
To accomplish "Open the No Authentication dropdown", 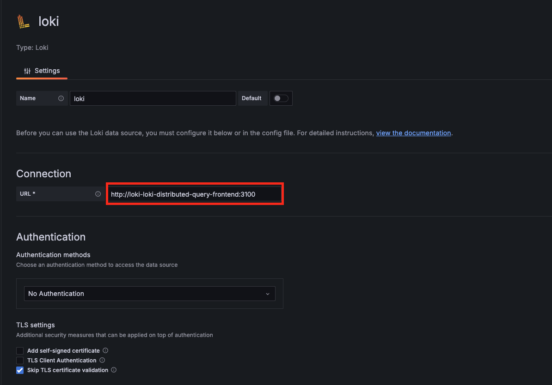I will coord(150,294).
